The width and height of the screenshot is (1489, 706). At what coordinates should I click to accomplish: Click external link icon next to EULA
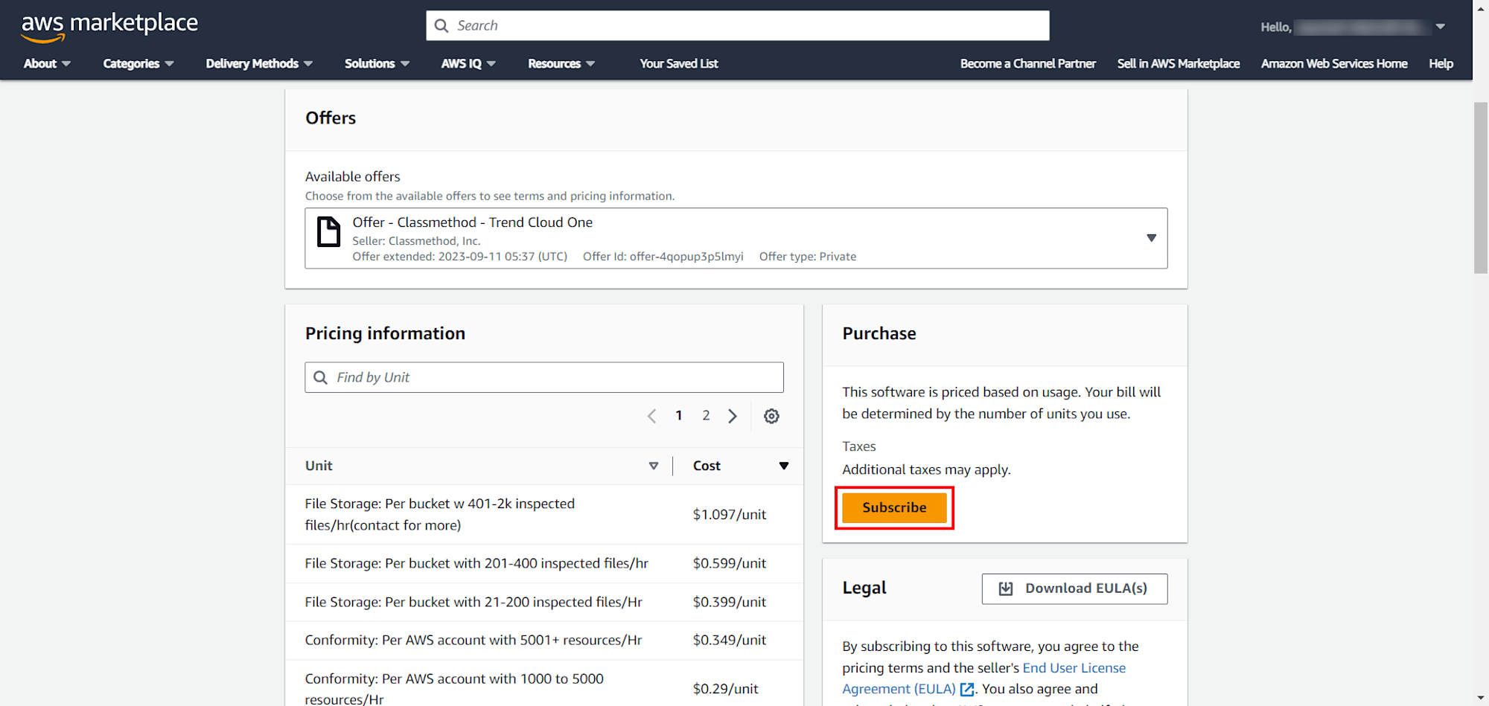coord(967,690)
